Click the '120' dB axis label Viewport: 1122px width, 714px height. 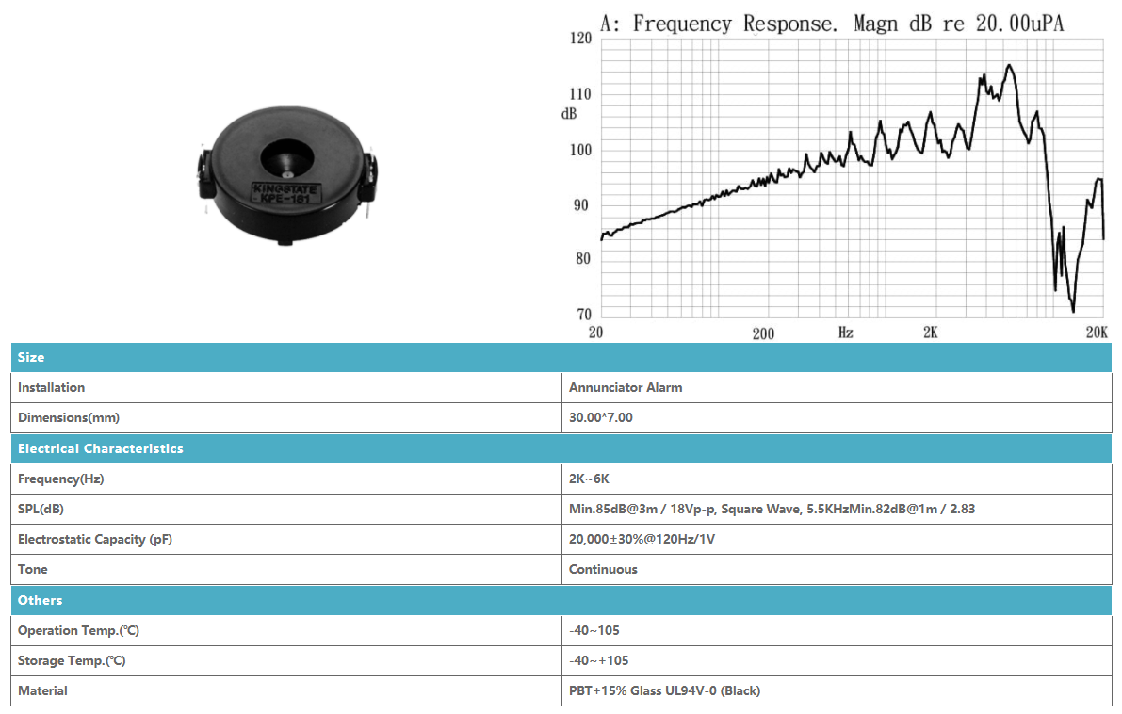pos(580,38)
